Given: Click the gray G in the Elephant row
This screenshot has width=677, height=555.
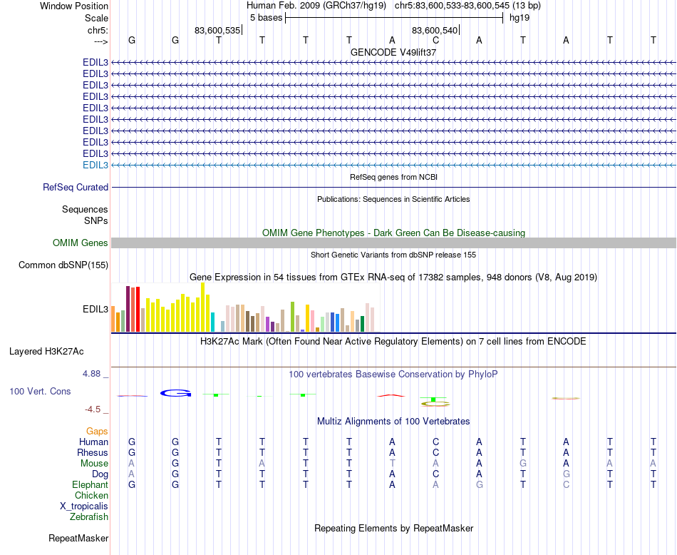Looking at the screenshot, I should point(480,484).
